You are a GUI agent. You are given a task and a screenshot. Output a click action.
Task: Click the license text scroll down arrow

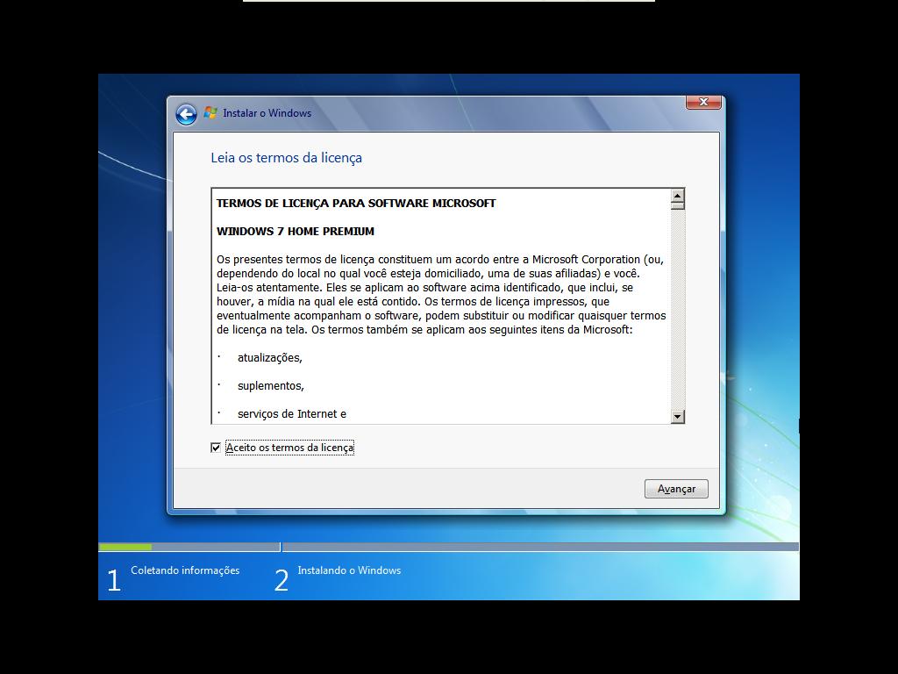(678, 417)
